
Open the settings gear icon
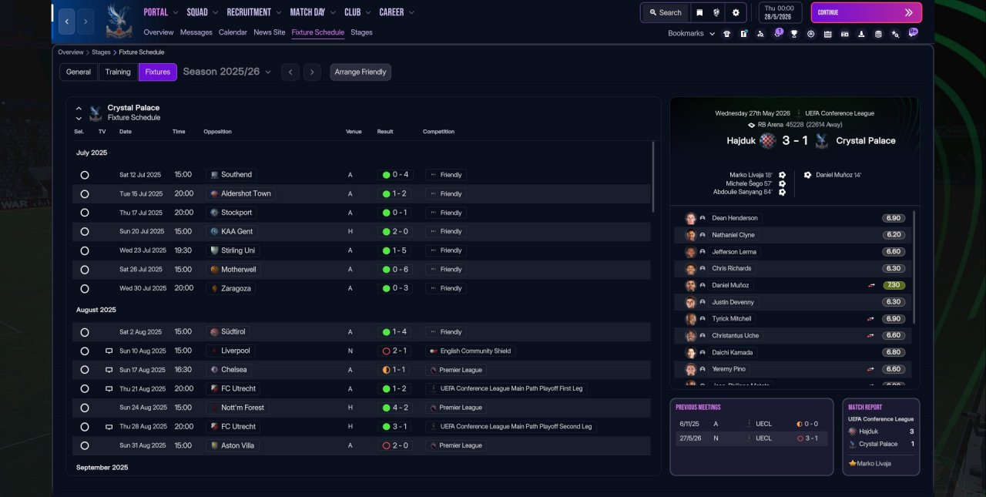pyautogui.click(x=736, y=12)
